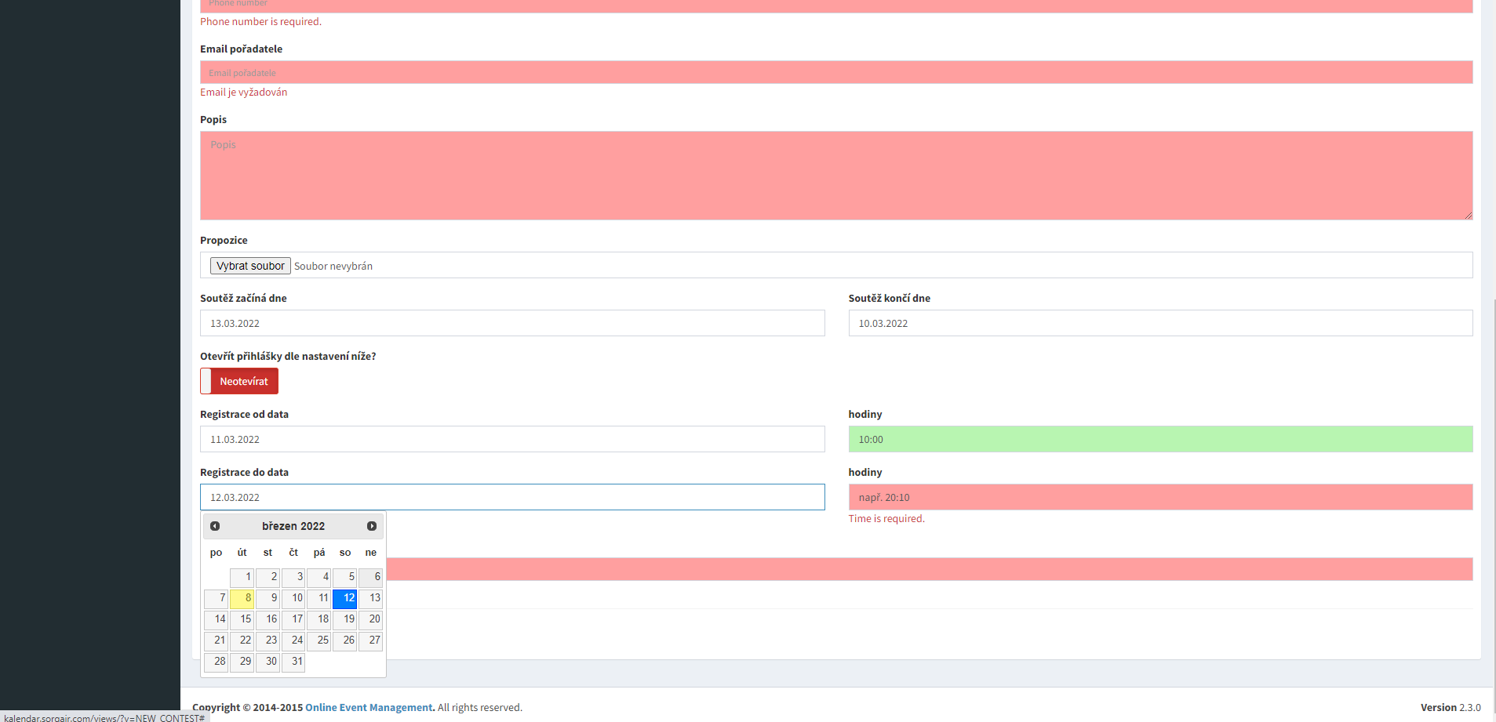The image size is (1496, 722).
Task: Click the Registrace od data field
Action: 512,439
